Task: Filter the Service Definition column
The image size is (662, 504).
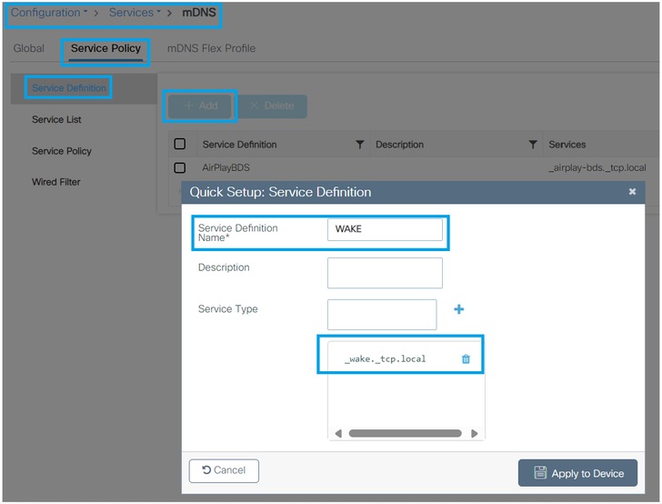Action: coord(360,145)
